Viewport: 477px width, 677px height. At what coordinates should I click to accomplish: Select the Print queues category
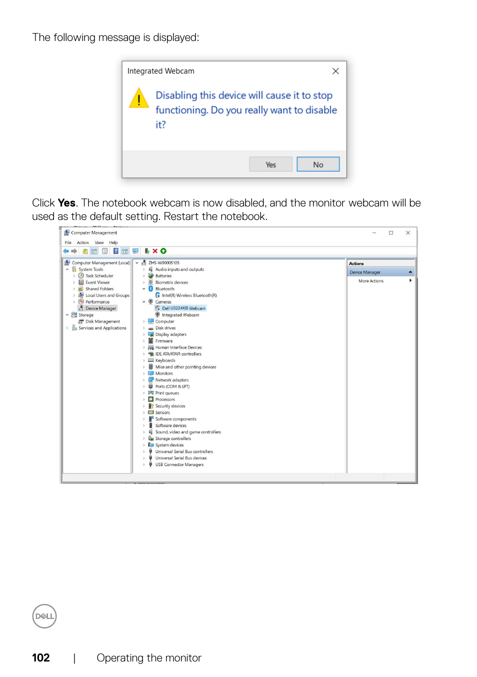pos(167,393)
